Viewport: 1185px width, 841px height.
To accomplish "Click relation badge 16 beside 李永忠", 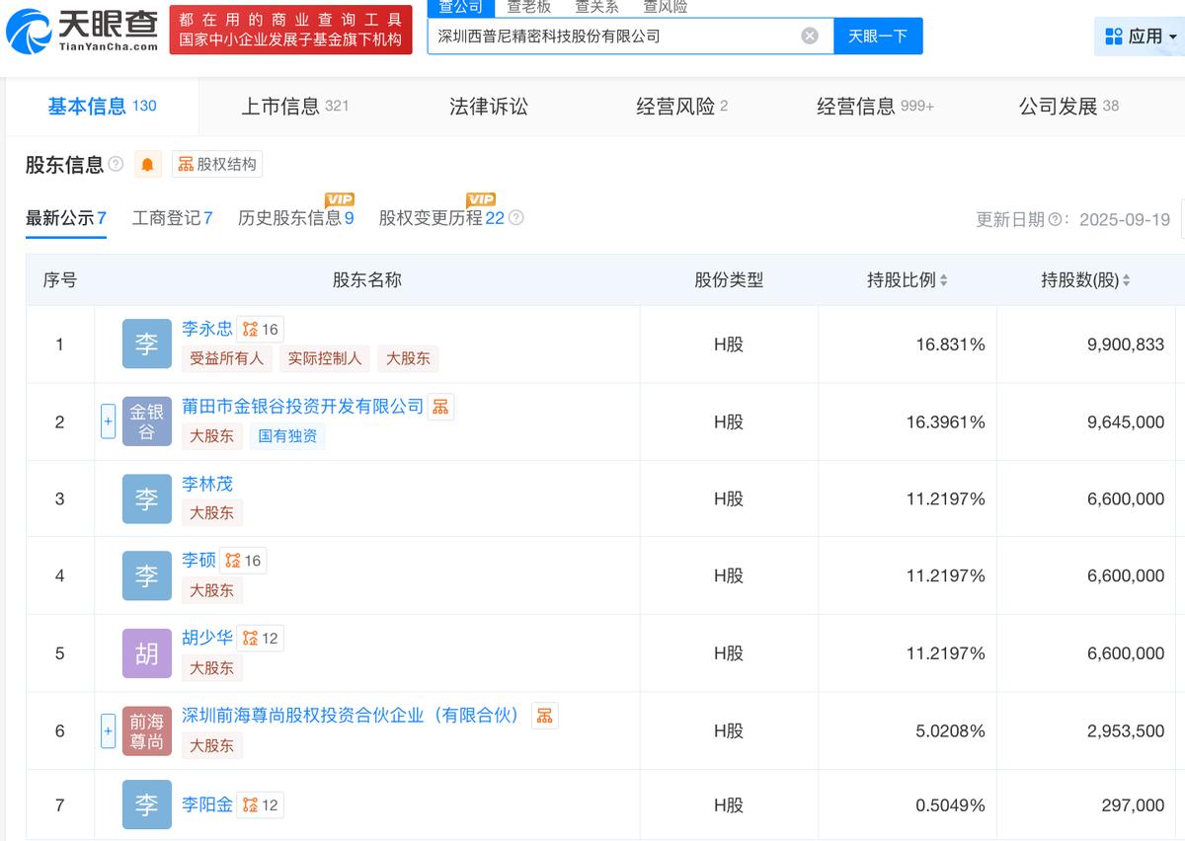I will click(261, 330).
